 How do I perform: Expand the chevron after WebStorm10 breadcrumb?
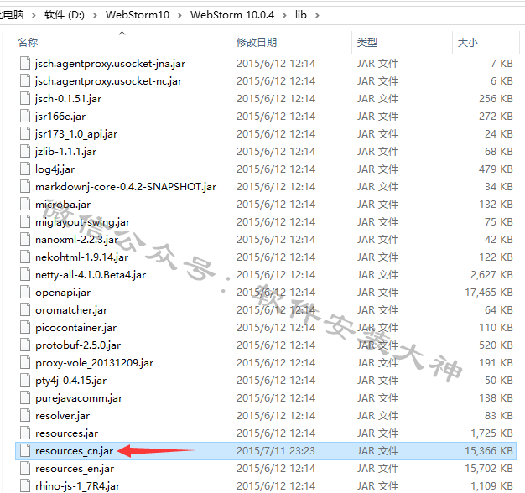coord(179,15)
